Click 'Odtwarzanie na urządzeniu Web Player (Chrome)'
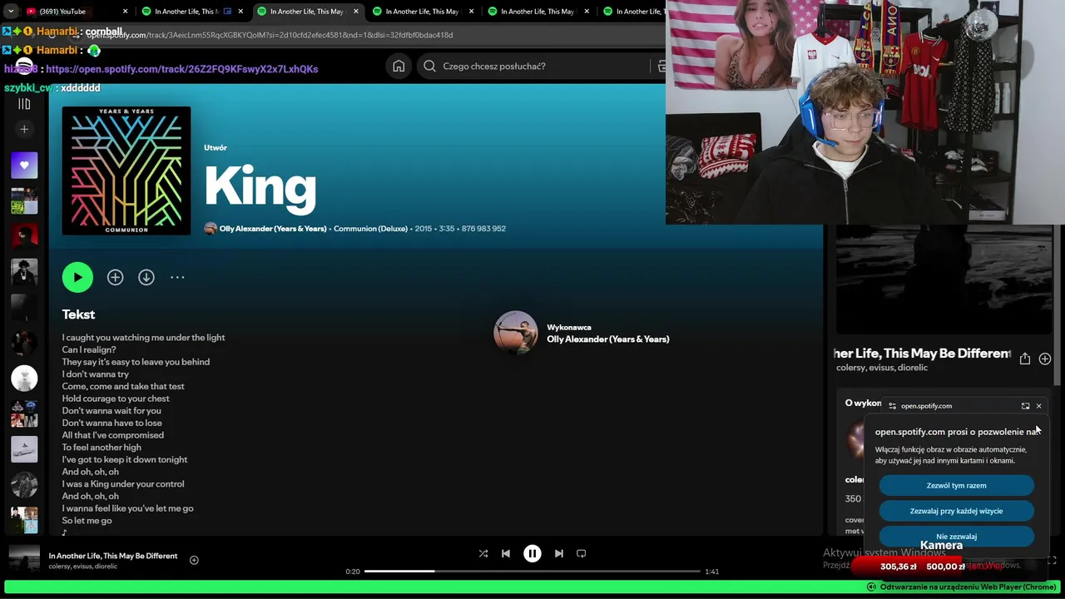The image size is (1065, 599). [968, 587]
